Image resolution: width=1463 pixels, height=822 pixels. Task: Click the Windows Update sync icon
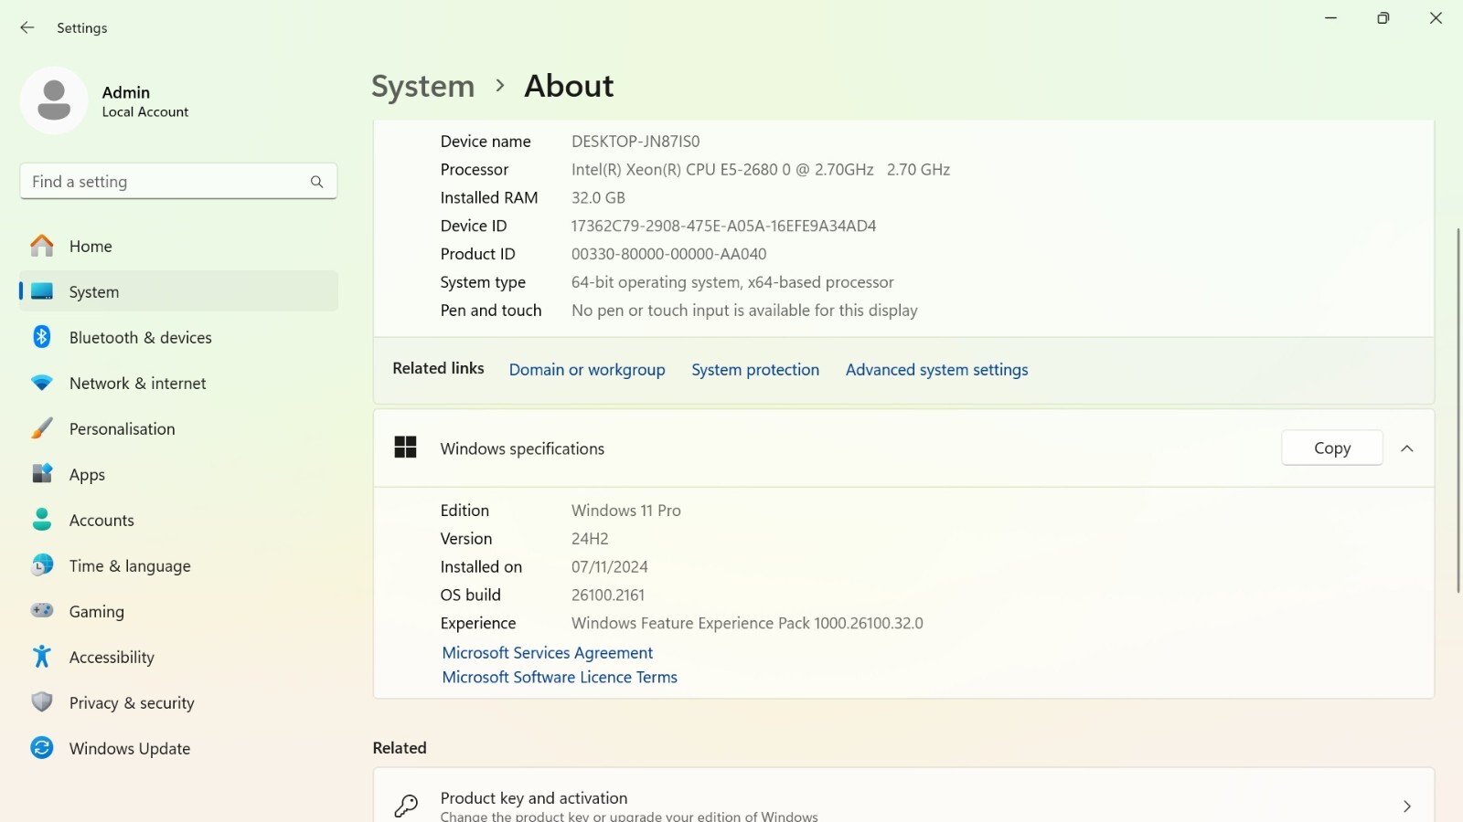(42, 748)
